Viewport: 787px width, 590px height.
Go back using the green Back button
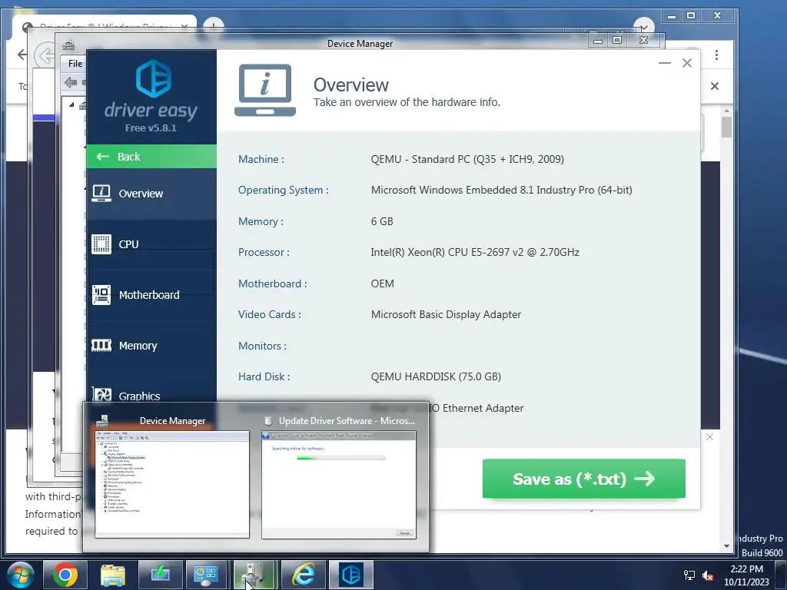[x=151, y=157]
